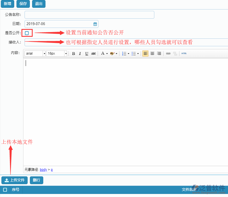The image size is (228, 197).
Task: Open the date picker calendar icon
Action: coord(95,24)
